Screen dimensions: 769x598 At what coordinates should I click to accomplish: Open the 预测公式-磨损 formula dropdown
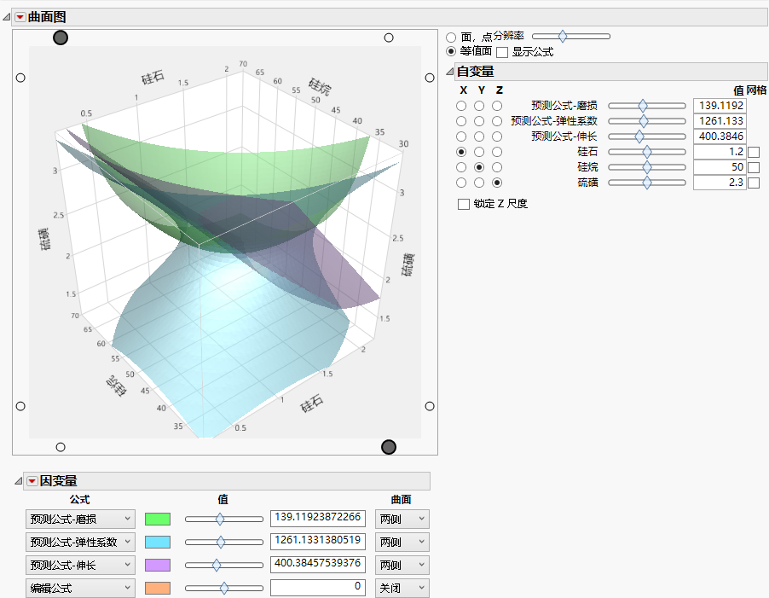[80, 518]
